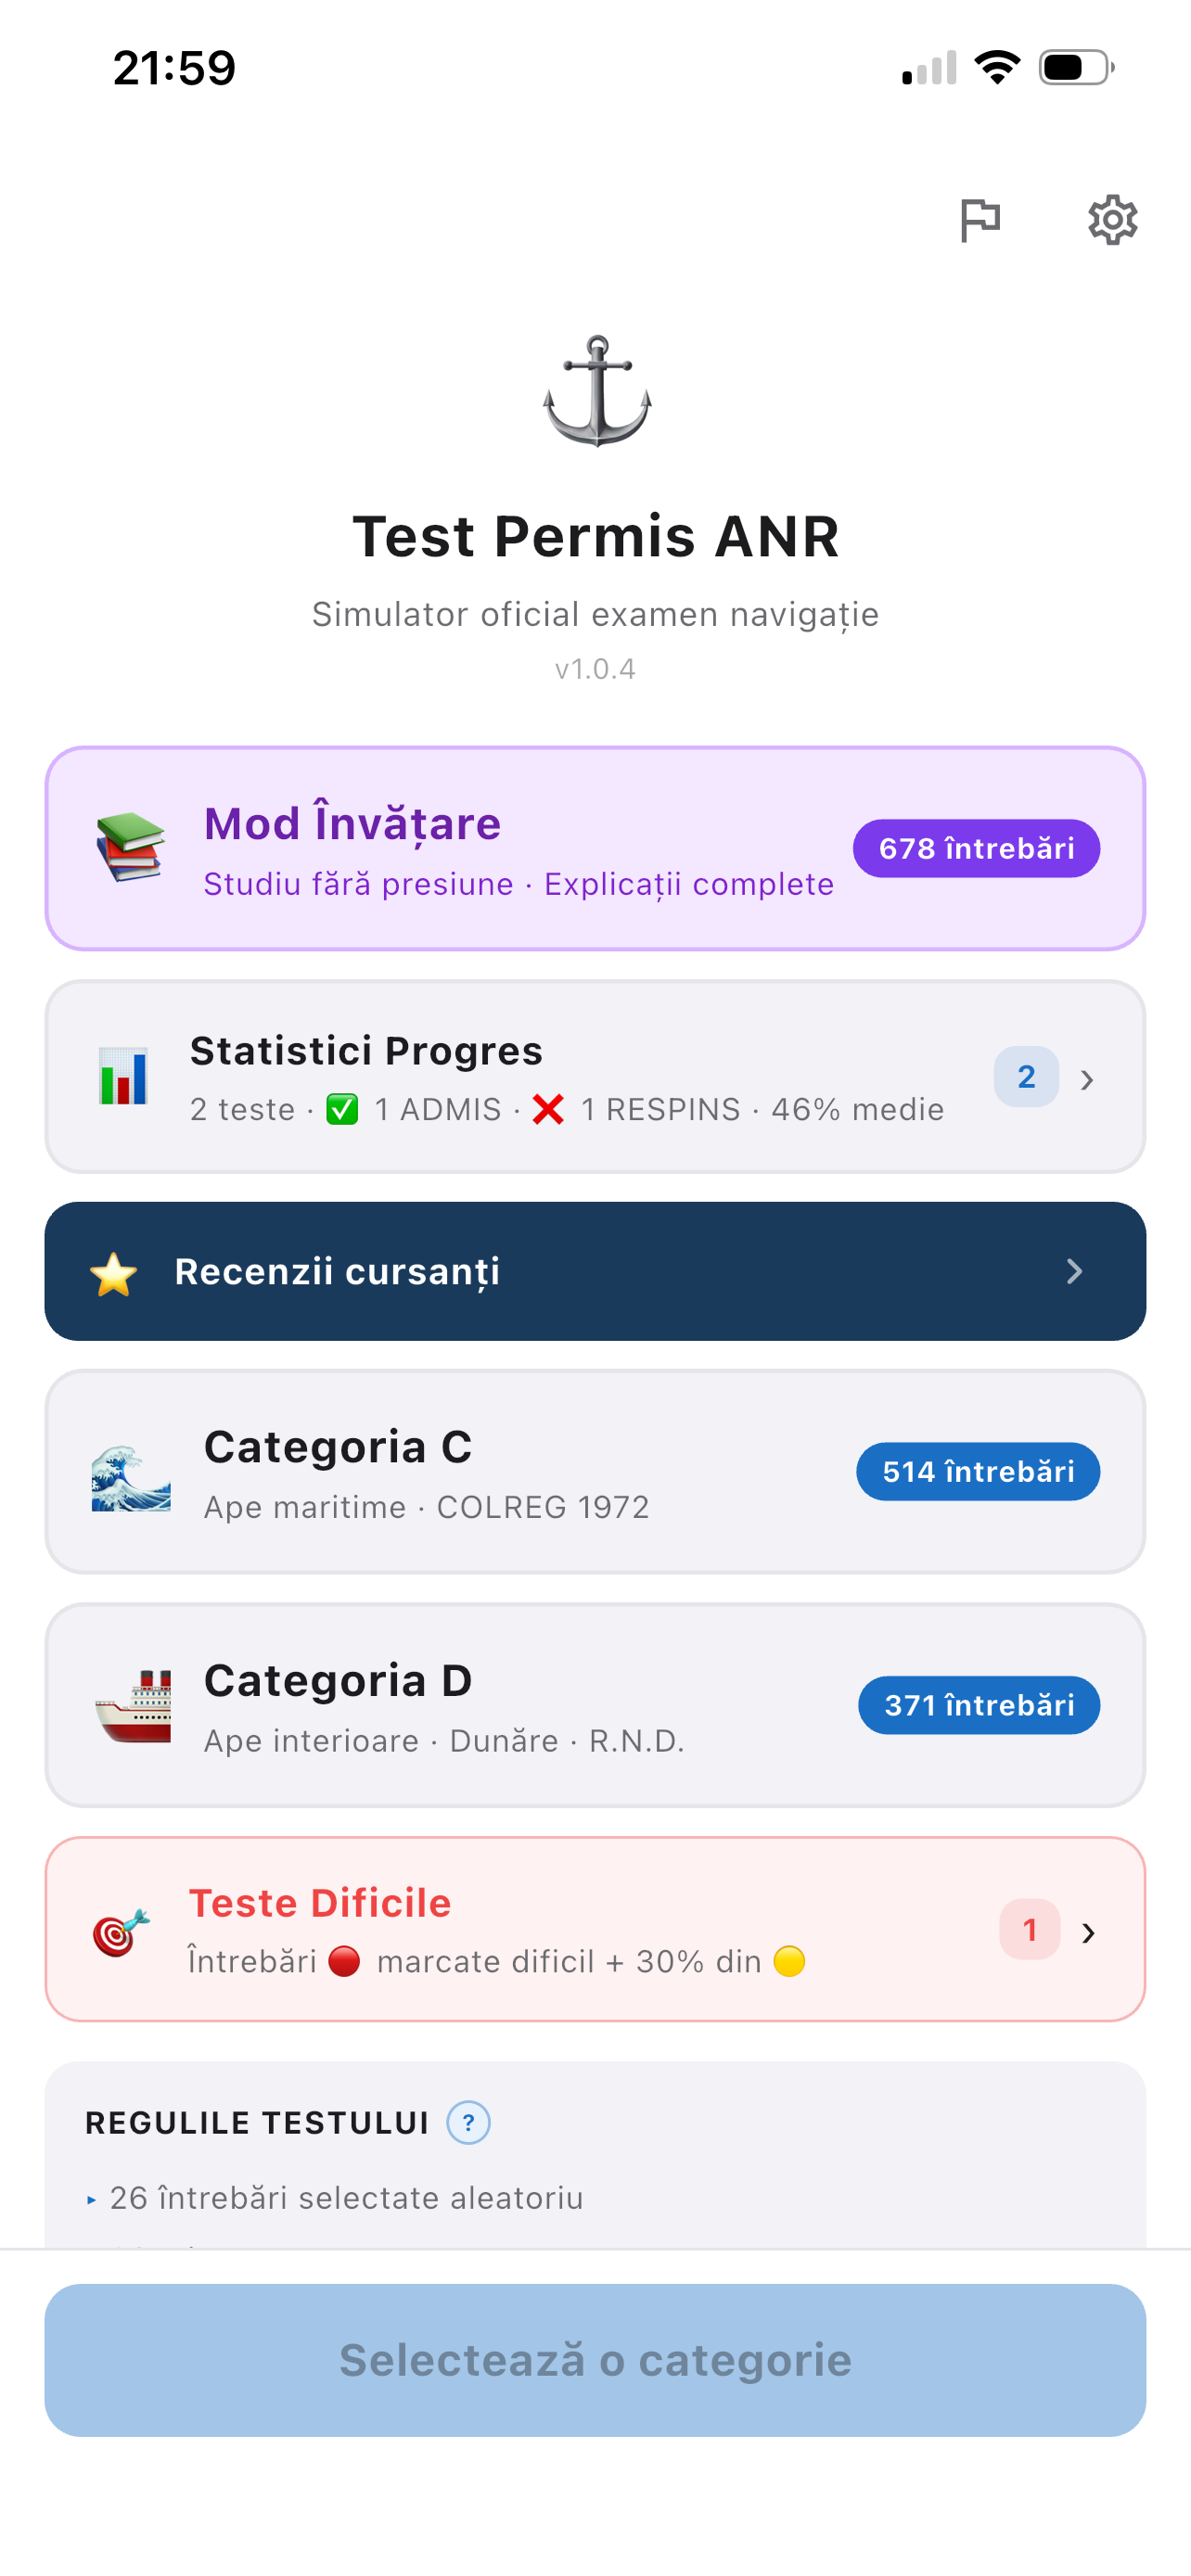Image resolution: width=1191 pixels, height=2576 pixels.
Task: Tap the Selectează o categorie button
Action: [x=595, y=2360]
